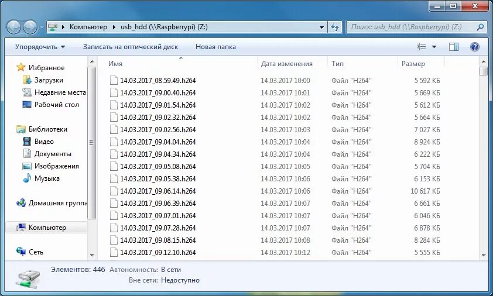Select Сеть in navigation pane

pos(36,252)
